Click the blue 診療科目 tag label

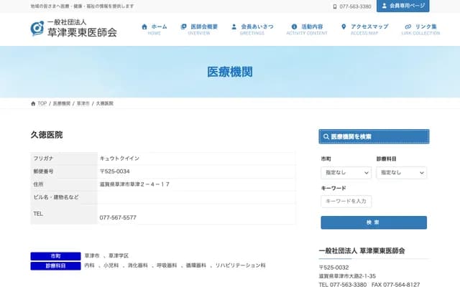click(55, 265)
